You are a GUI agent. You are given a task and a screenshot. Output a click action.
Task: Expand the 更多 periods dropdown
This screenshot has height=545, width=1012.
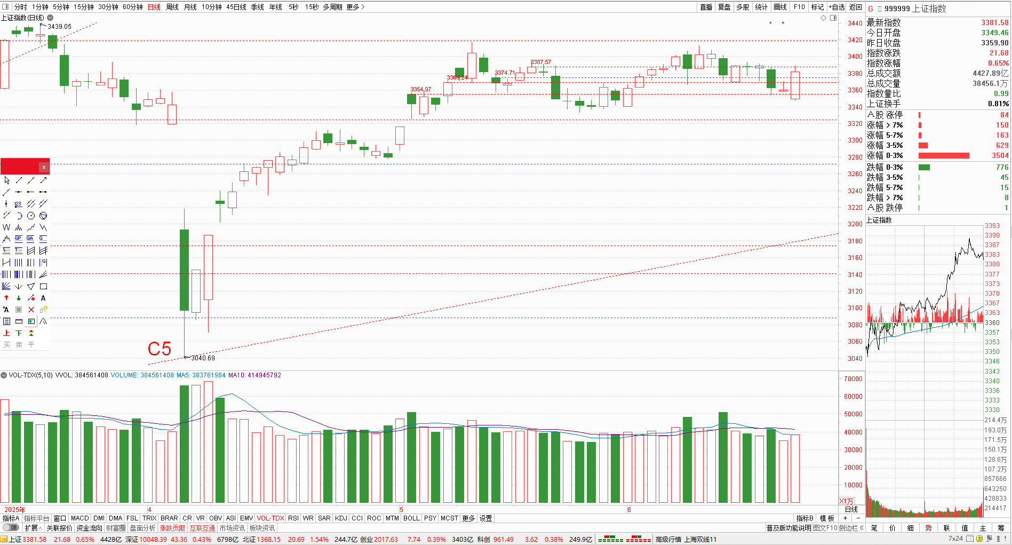[355, 7]
